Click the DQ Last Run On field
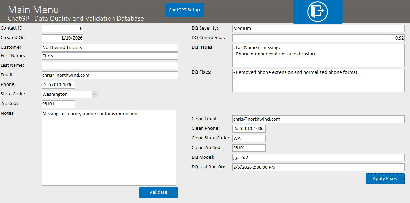Image resolution: width=410 pixels, height=203 pixels. click(x=318, y=167)
